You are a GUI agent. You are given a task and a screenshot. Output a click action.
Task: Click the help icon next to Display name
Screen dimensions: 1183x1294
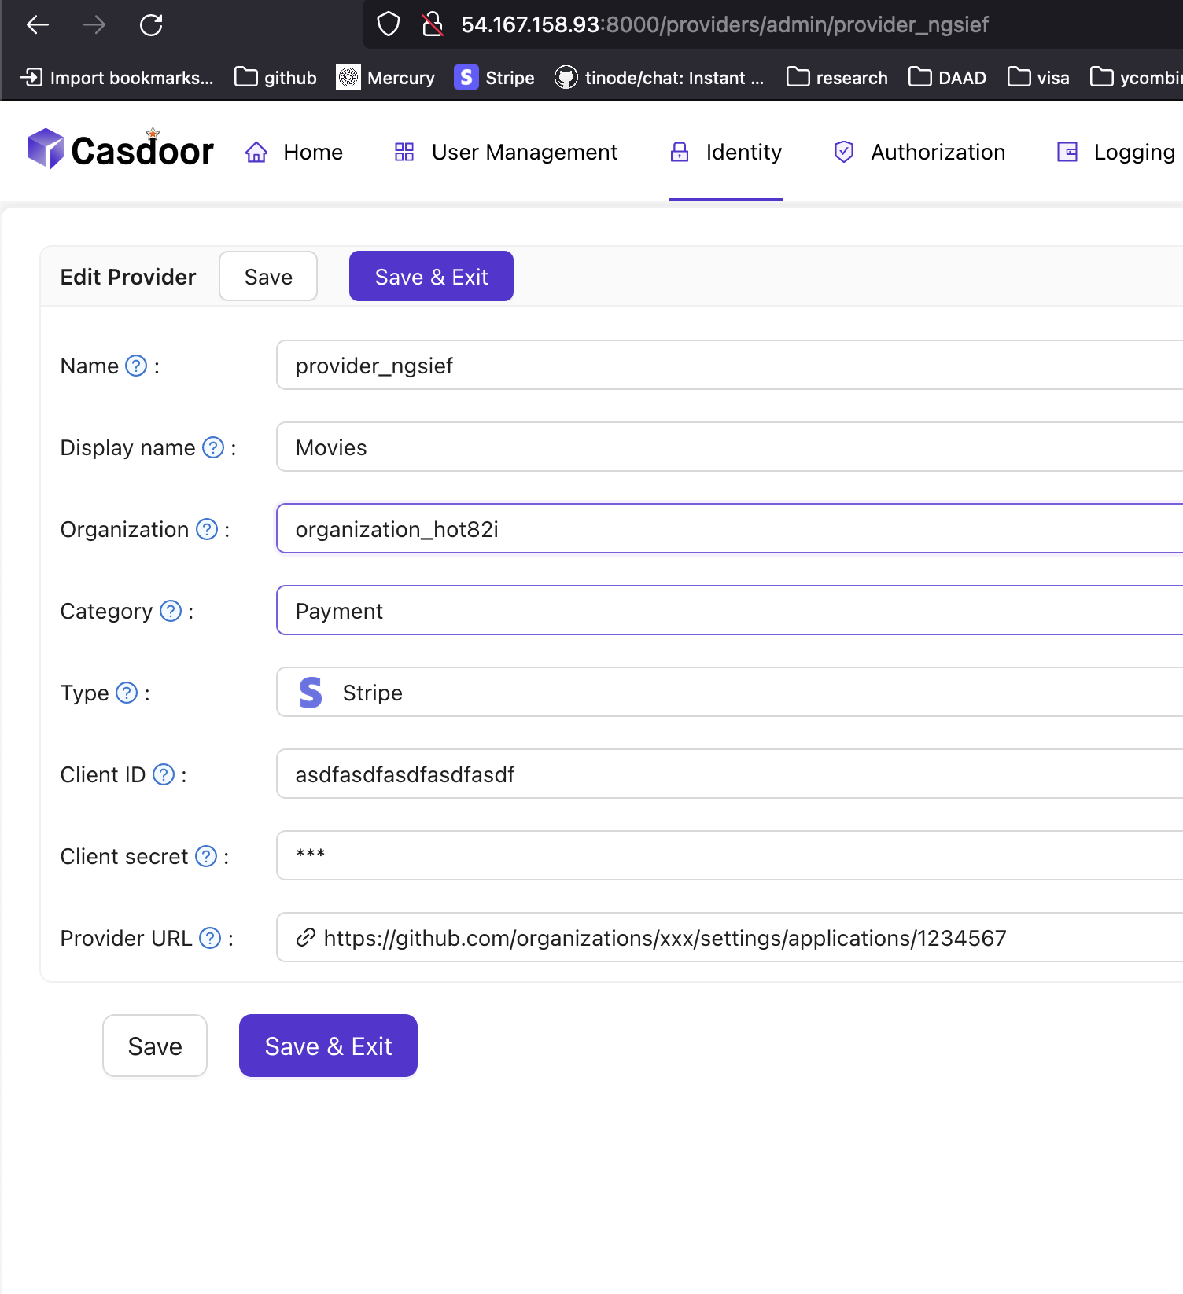point(213,447)
